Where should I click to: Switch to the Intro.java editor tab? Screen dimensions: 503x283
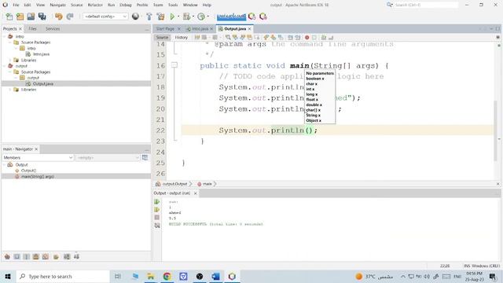tap(200, 28)
